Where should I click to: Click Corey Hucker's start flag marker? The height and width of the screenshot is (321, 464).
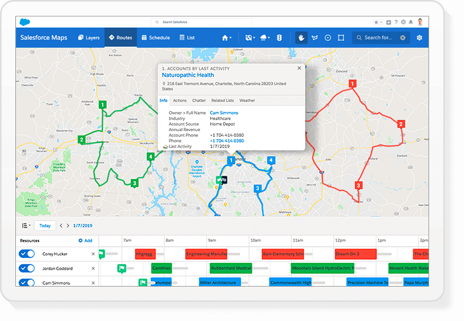(x=102, y=254)
